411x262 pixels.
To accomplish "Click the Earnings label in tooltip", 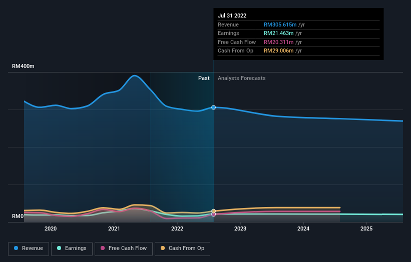I will (229, 33).
